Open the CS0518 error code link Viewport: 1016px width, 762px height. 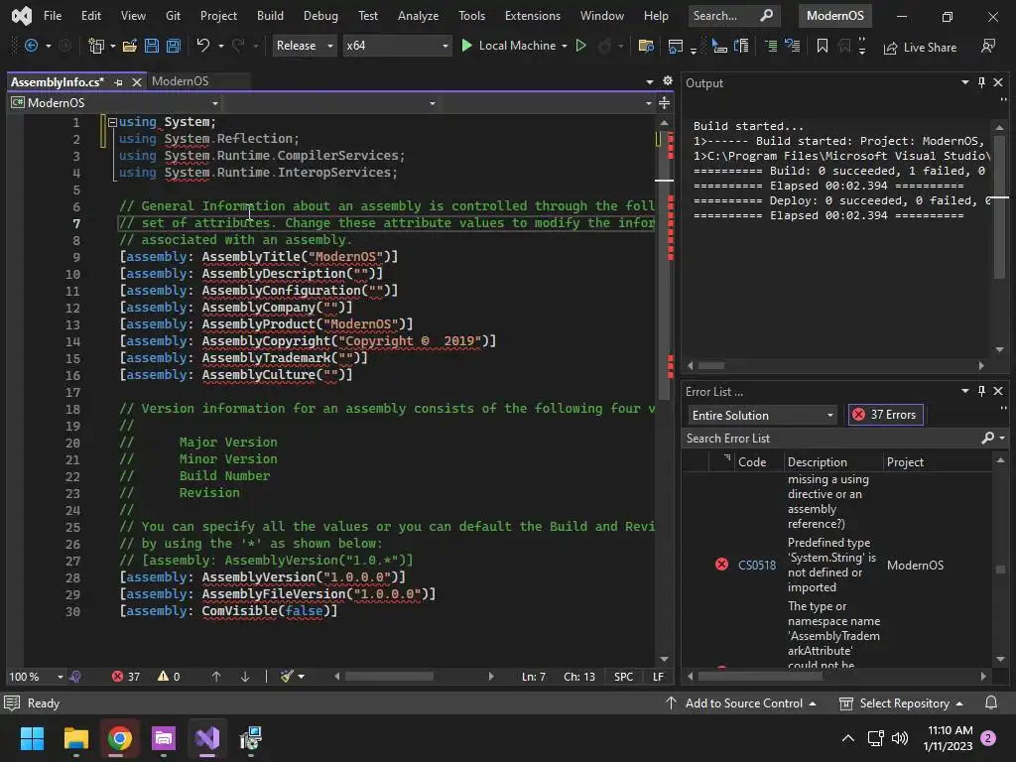(757, 565)
